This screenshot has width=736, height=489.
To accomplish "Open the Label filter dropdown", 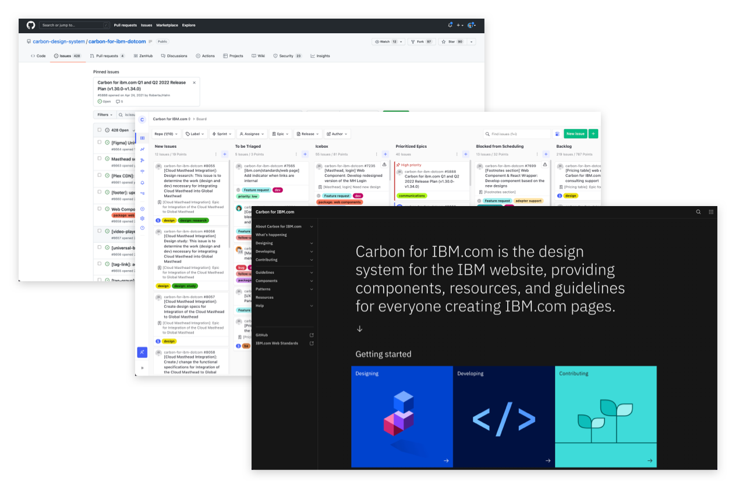I will 194,134.
